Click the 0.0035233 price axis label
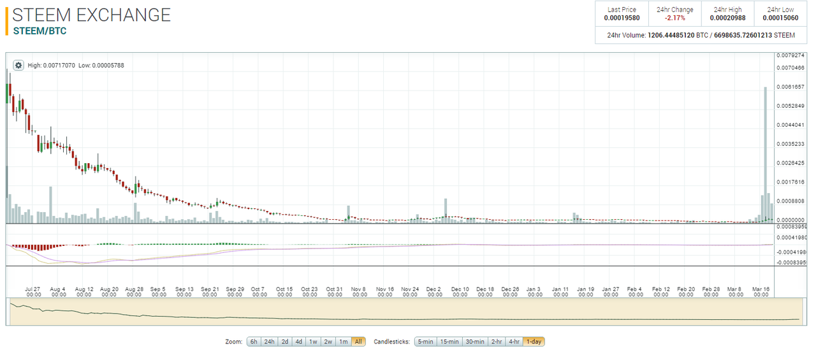Image resolution: width=816 pixels, height=353 pixels. [x=789, y=144]
